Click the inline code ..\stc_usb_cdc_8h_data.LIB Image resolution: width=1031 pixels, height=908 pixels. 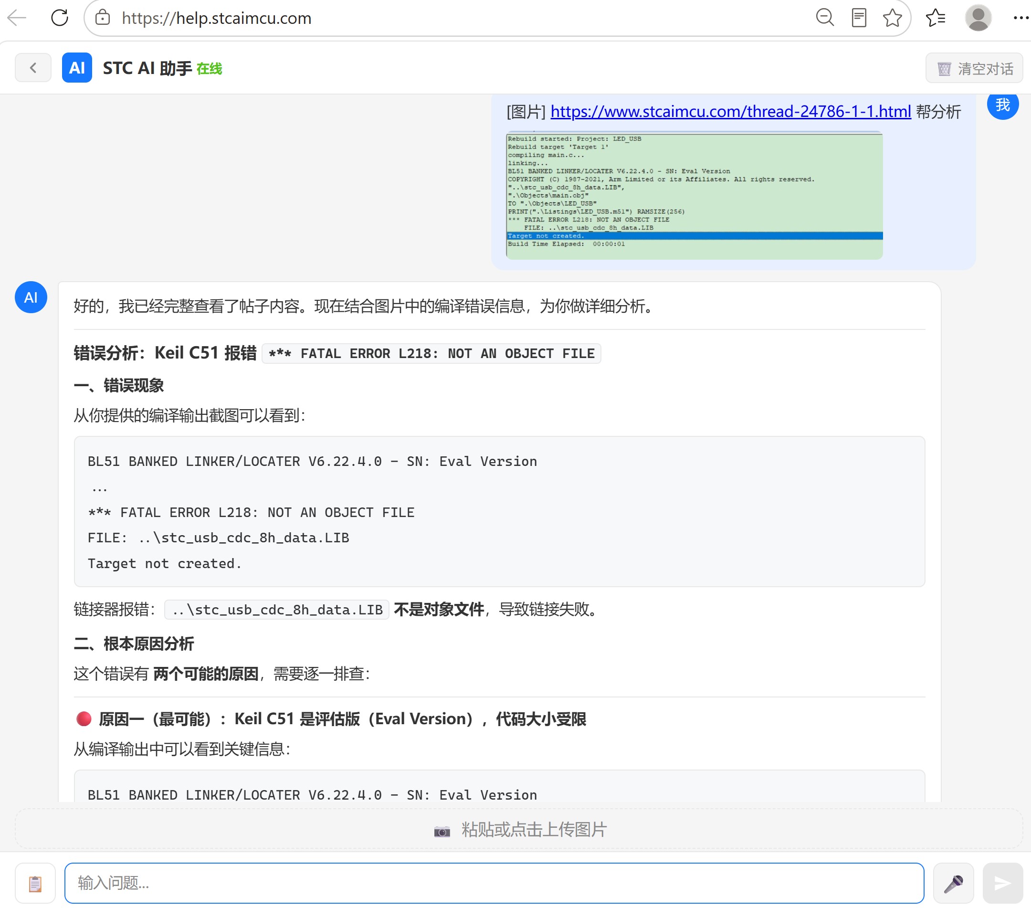pos(277,609)
